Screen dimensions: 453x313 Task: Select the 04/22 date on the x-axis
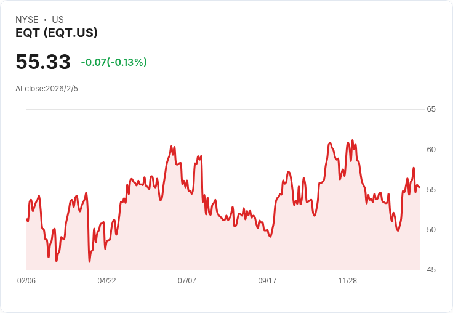click(106, 281)
